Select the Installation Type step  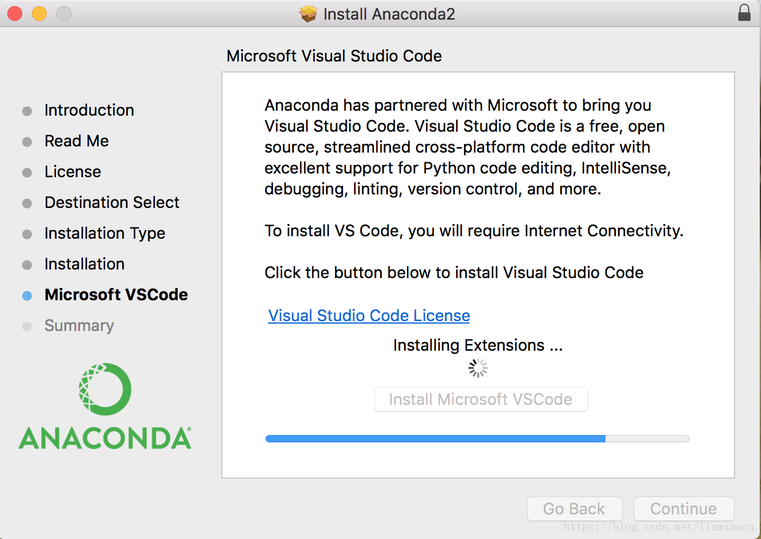(104, 233)
